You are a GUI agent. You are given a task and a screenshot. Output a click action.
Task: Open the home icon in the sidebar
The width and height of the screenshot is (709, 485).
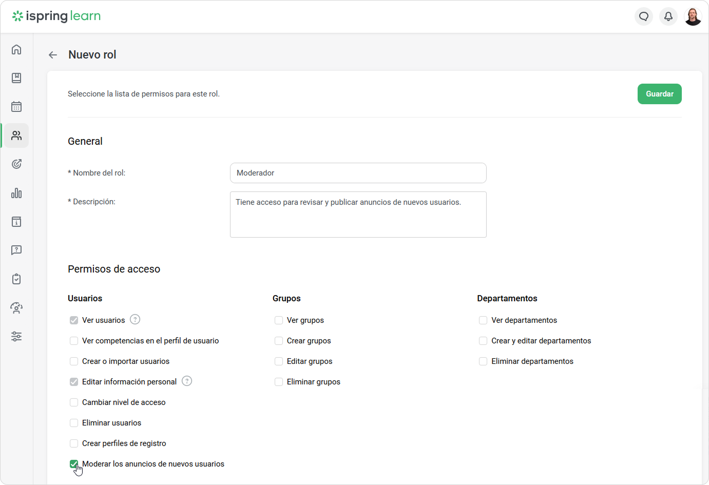[x=16, y=49]
